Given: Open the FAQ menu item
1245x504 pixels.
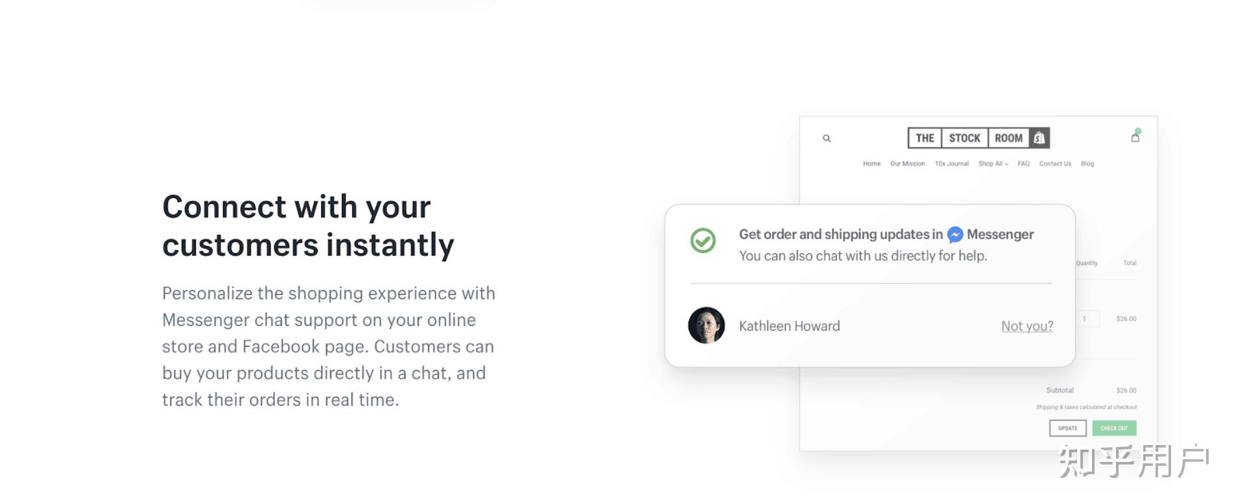Looking at the screenshot, I should [x=1023, y=164].
